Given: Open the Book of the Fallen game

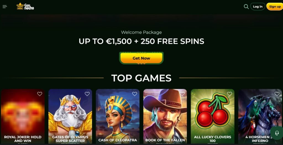Looking at the screenshot, I should [x=165, y=116].
